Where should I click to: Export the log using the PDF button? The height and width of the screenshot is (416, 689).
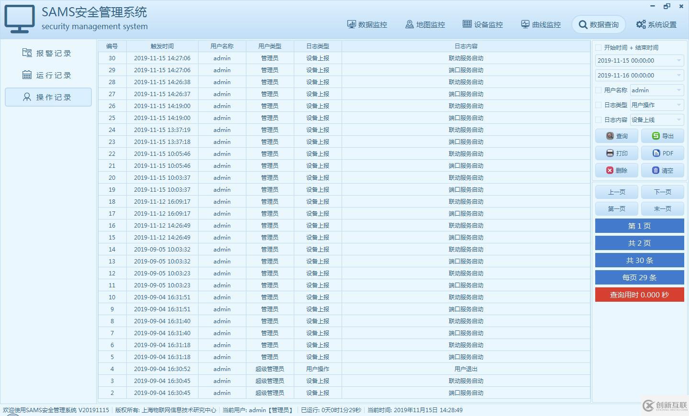(x=663, y=153)
